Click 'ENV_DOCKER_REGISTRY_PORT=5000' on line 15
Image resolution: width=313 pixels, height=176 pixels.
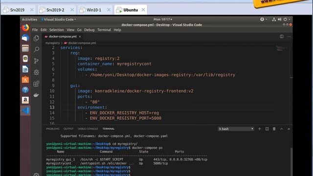coord(126,118)
